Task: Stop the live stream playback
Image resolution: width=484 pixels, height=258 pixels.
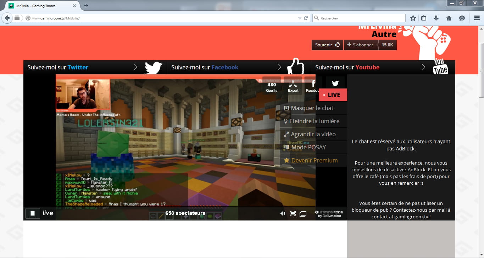Action: 33,213
